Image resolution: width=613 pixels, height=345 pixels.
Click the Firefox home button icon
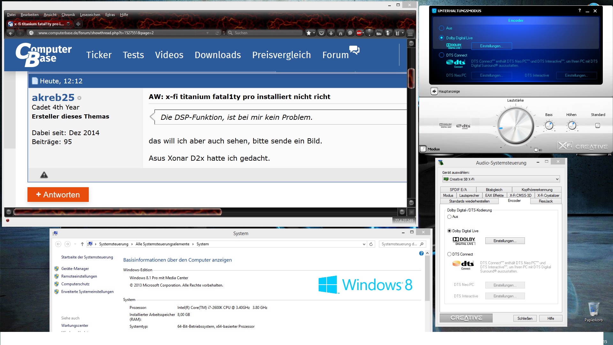(x=341, y=33)
